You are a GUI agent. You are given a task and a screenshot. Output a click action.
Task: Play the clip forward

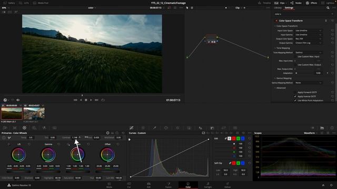91,100
